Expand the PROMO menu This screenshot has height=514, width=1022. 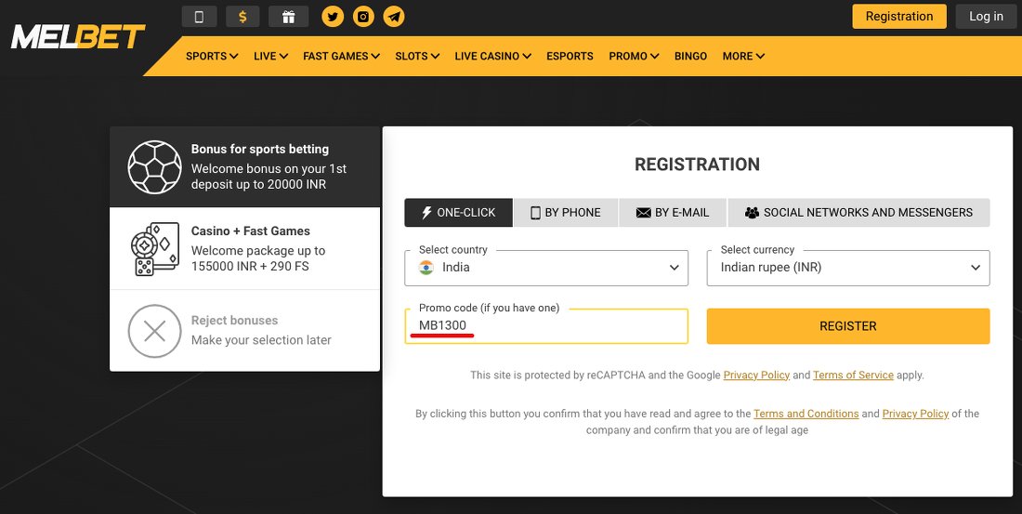[634, 56]
